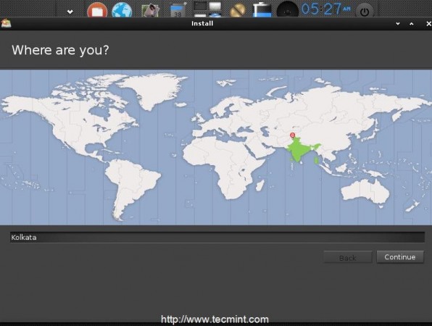Viewport: 432px width, 326px height.
Task: Expand the panel chevron dropdown arrow
Action: coord(70,12)
